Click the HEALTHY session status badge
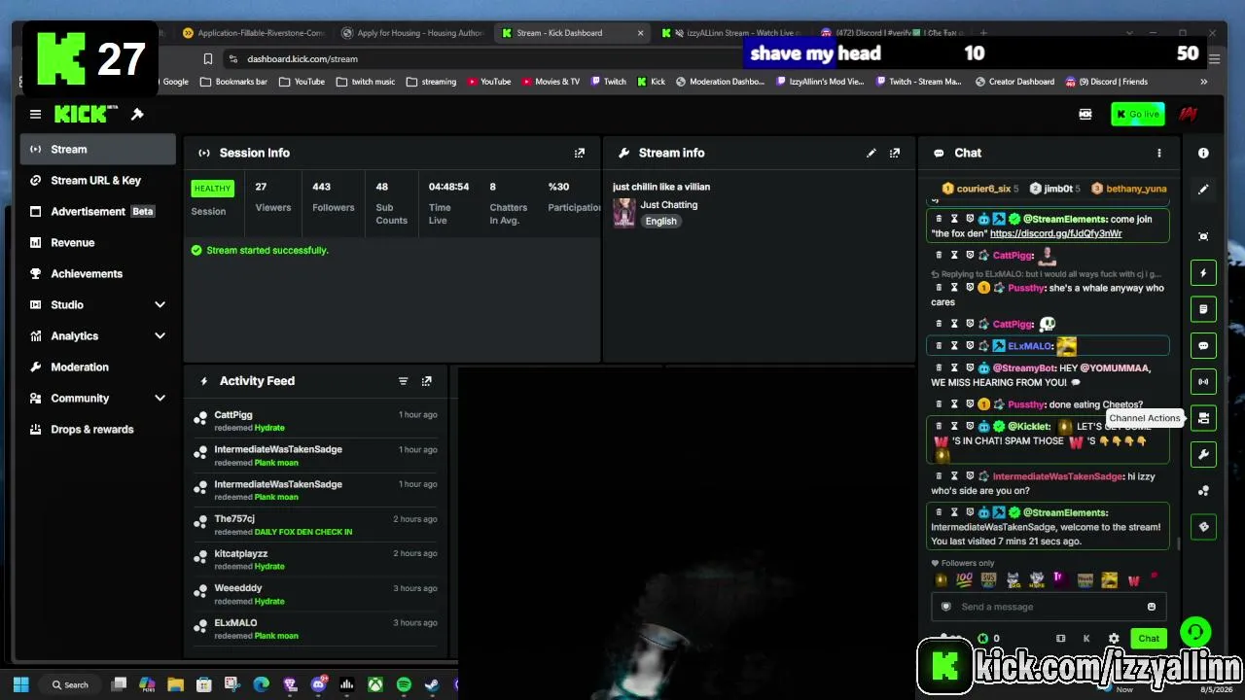The image size is (1245, 700). point(212,189)
